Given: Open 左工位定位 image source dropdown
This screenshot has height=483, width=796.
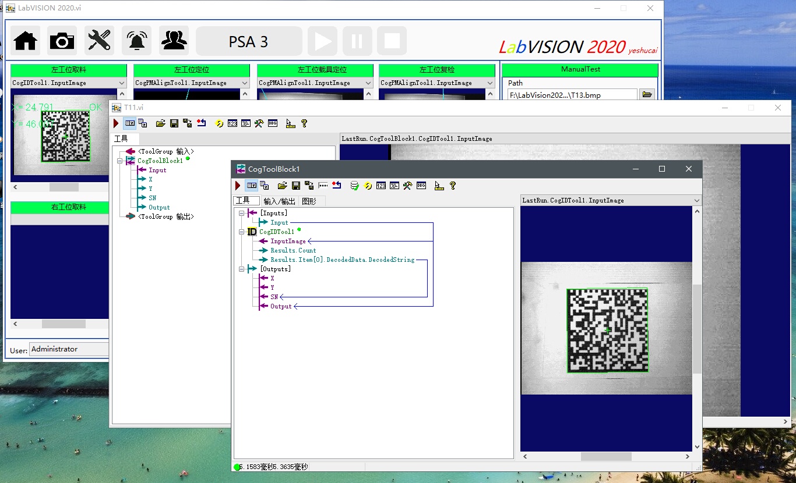Looking at the screenshot, I should pos(245,83).
